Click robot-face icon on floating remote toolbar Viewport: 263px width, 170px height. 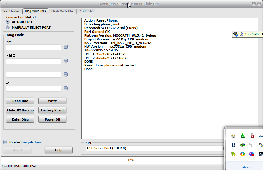coord(236,34)
